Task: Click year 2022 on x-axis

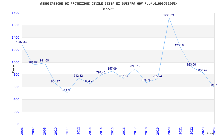Action: pos(192,131)
